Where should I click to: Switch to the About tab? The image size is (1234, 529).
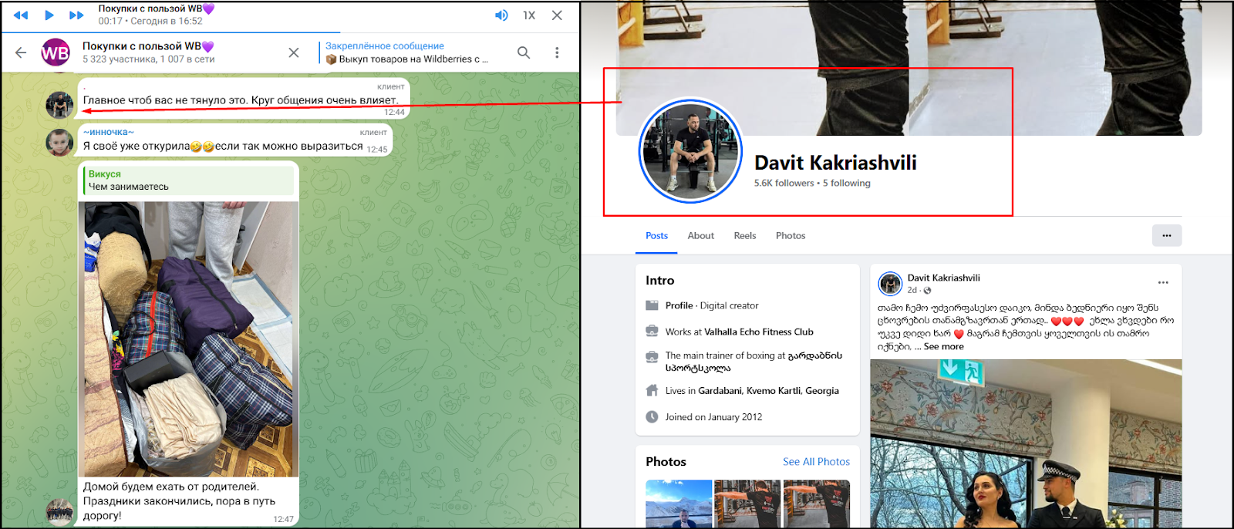click(700, 236)
